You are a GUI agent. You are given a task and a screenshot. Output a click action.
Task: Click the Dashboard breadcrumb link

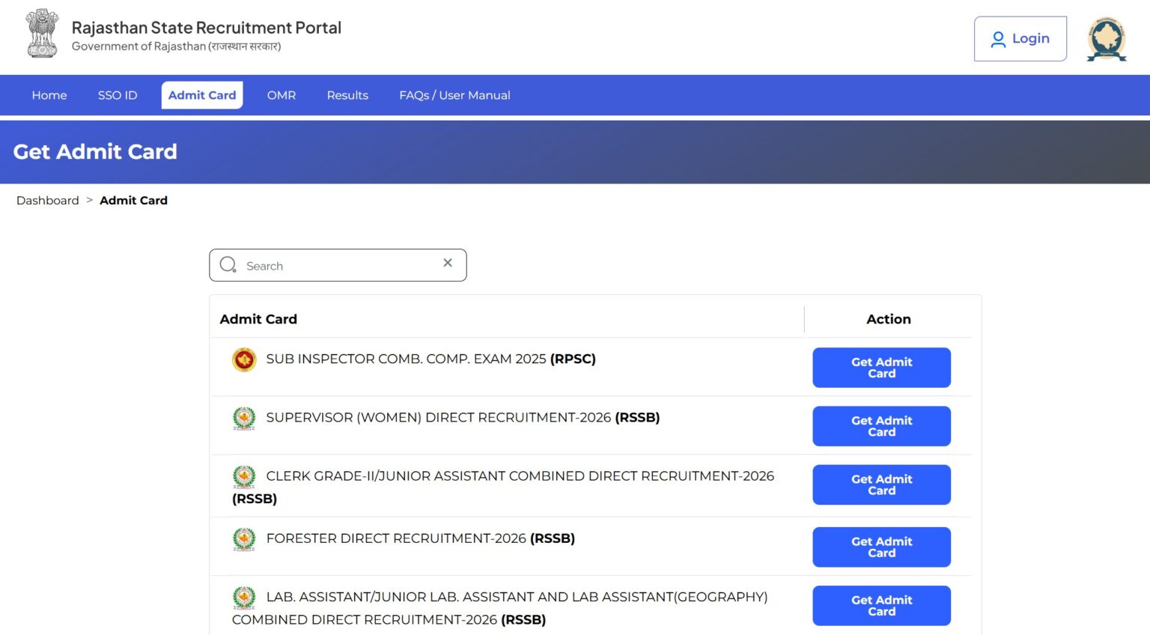48,201
